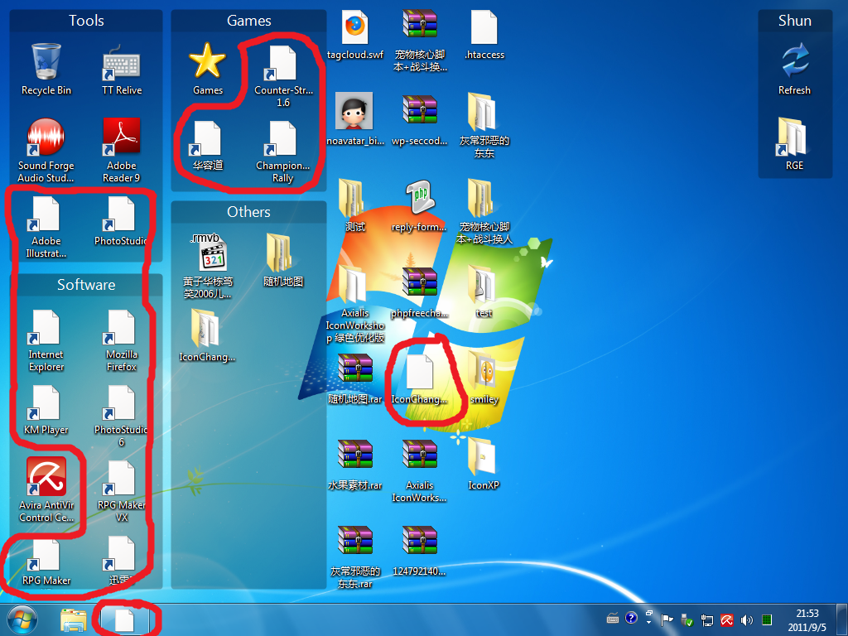Open the network connection tray icon
Screen dimensions: 848x636
706,620
